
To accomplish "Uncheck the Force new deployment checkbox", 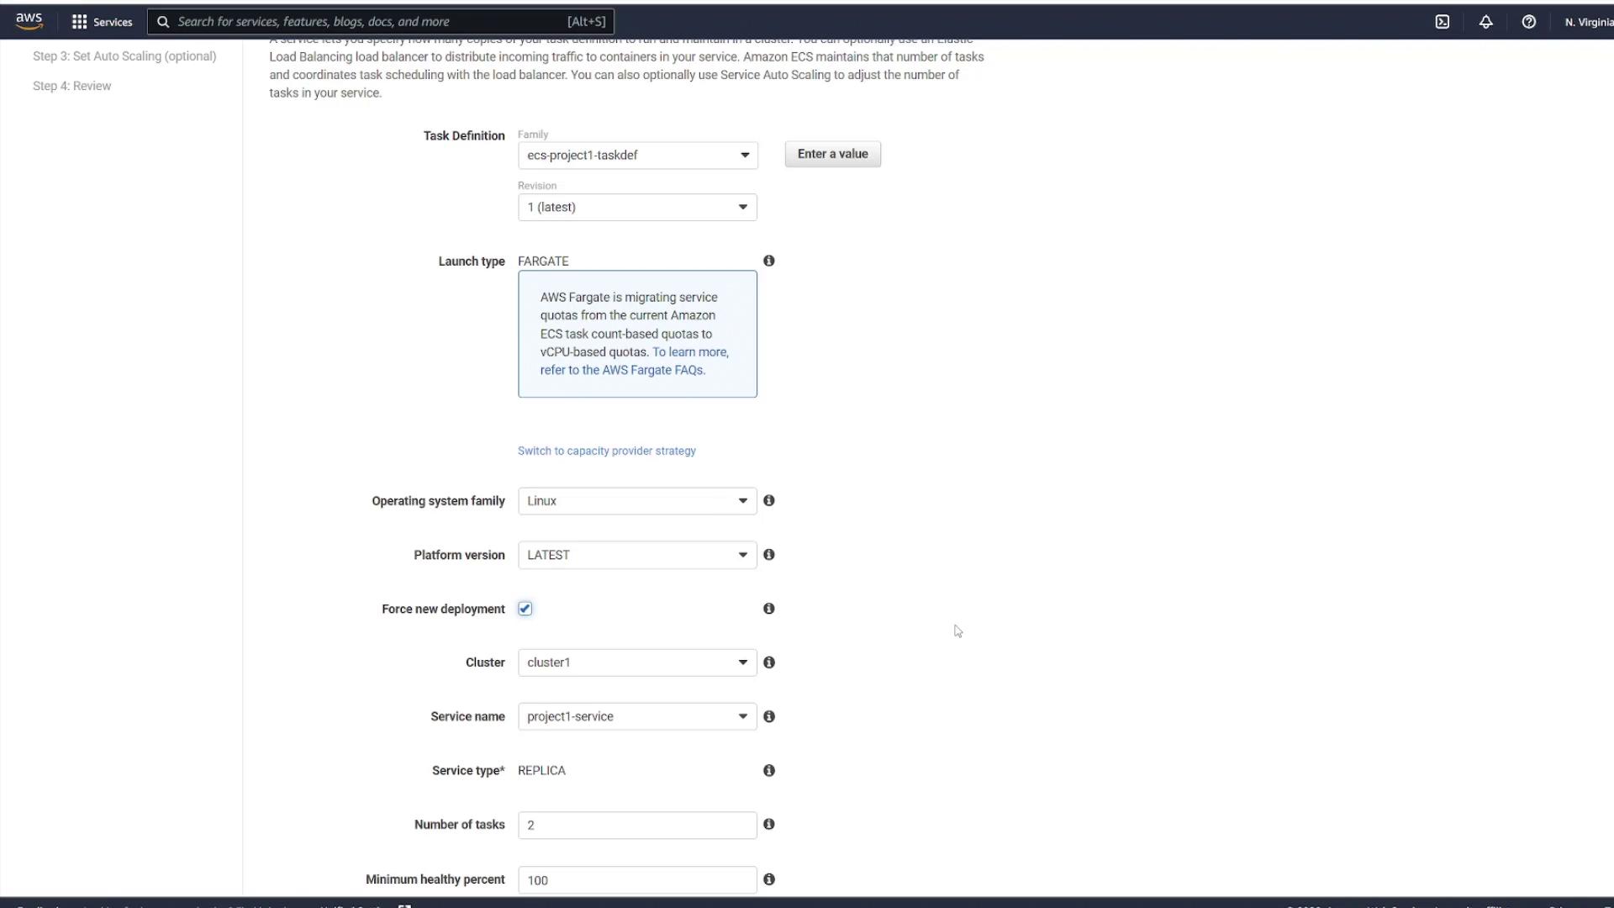I will point(525,609).
